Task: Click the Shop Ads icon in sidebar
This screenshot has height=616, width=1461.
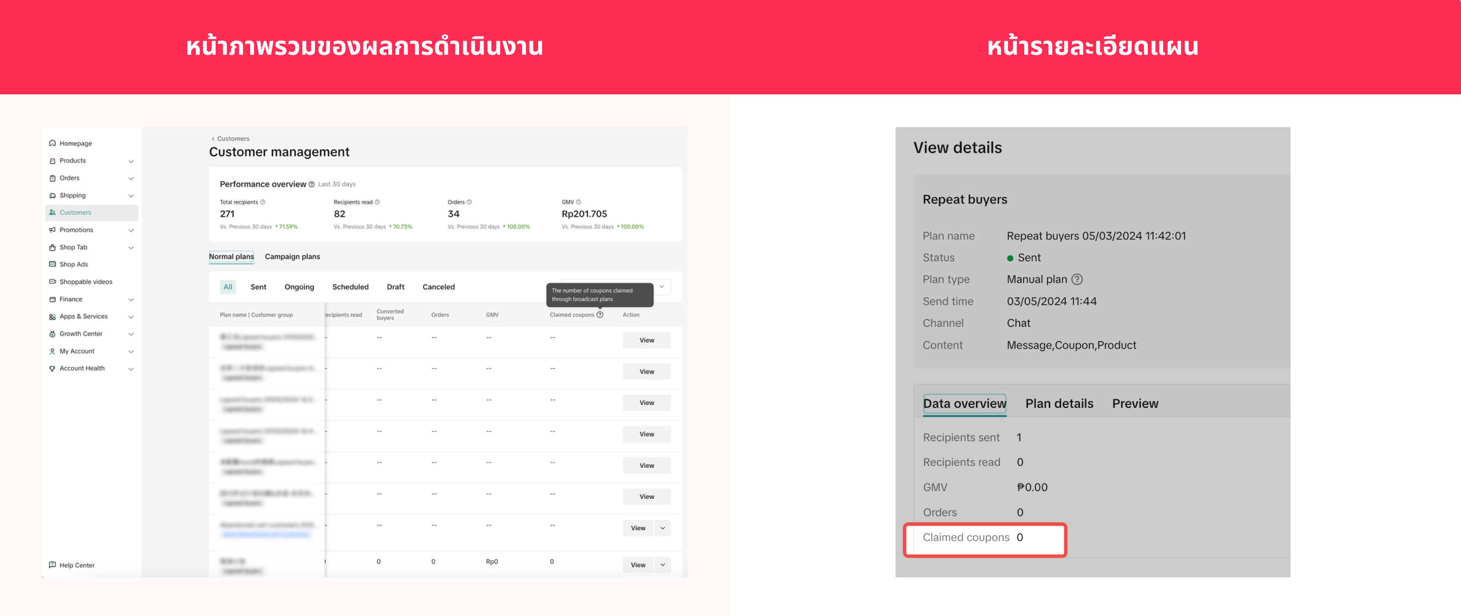Action: click(x=52, y=265)
